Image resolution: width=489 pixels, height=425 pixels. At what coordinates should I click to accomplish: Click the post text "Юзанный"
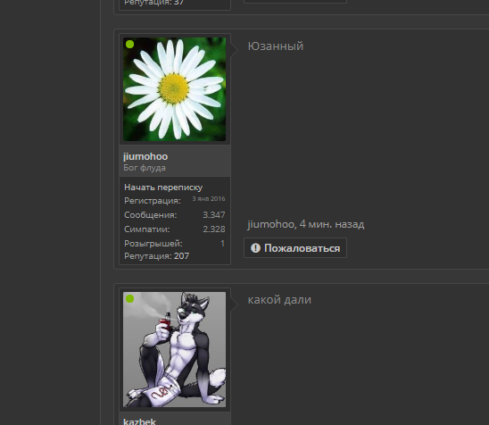[x=276, y=46]
